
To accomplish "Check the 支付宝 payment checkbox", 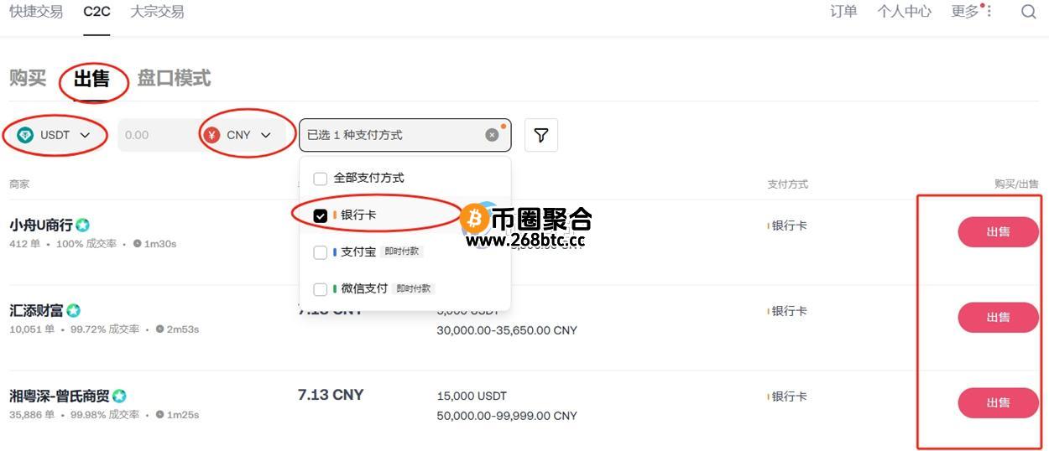I will (x=320, y=252).
